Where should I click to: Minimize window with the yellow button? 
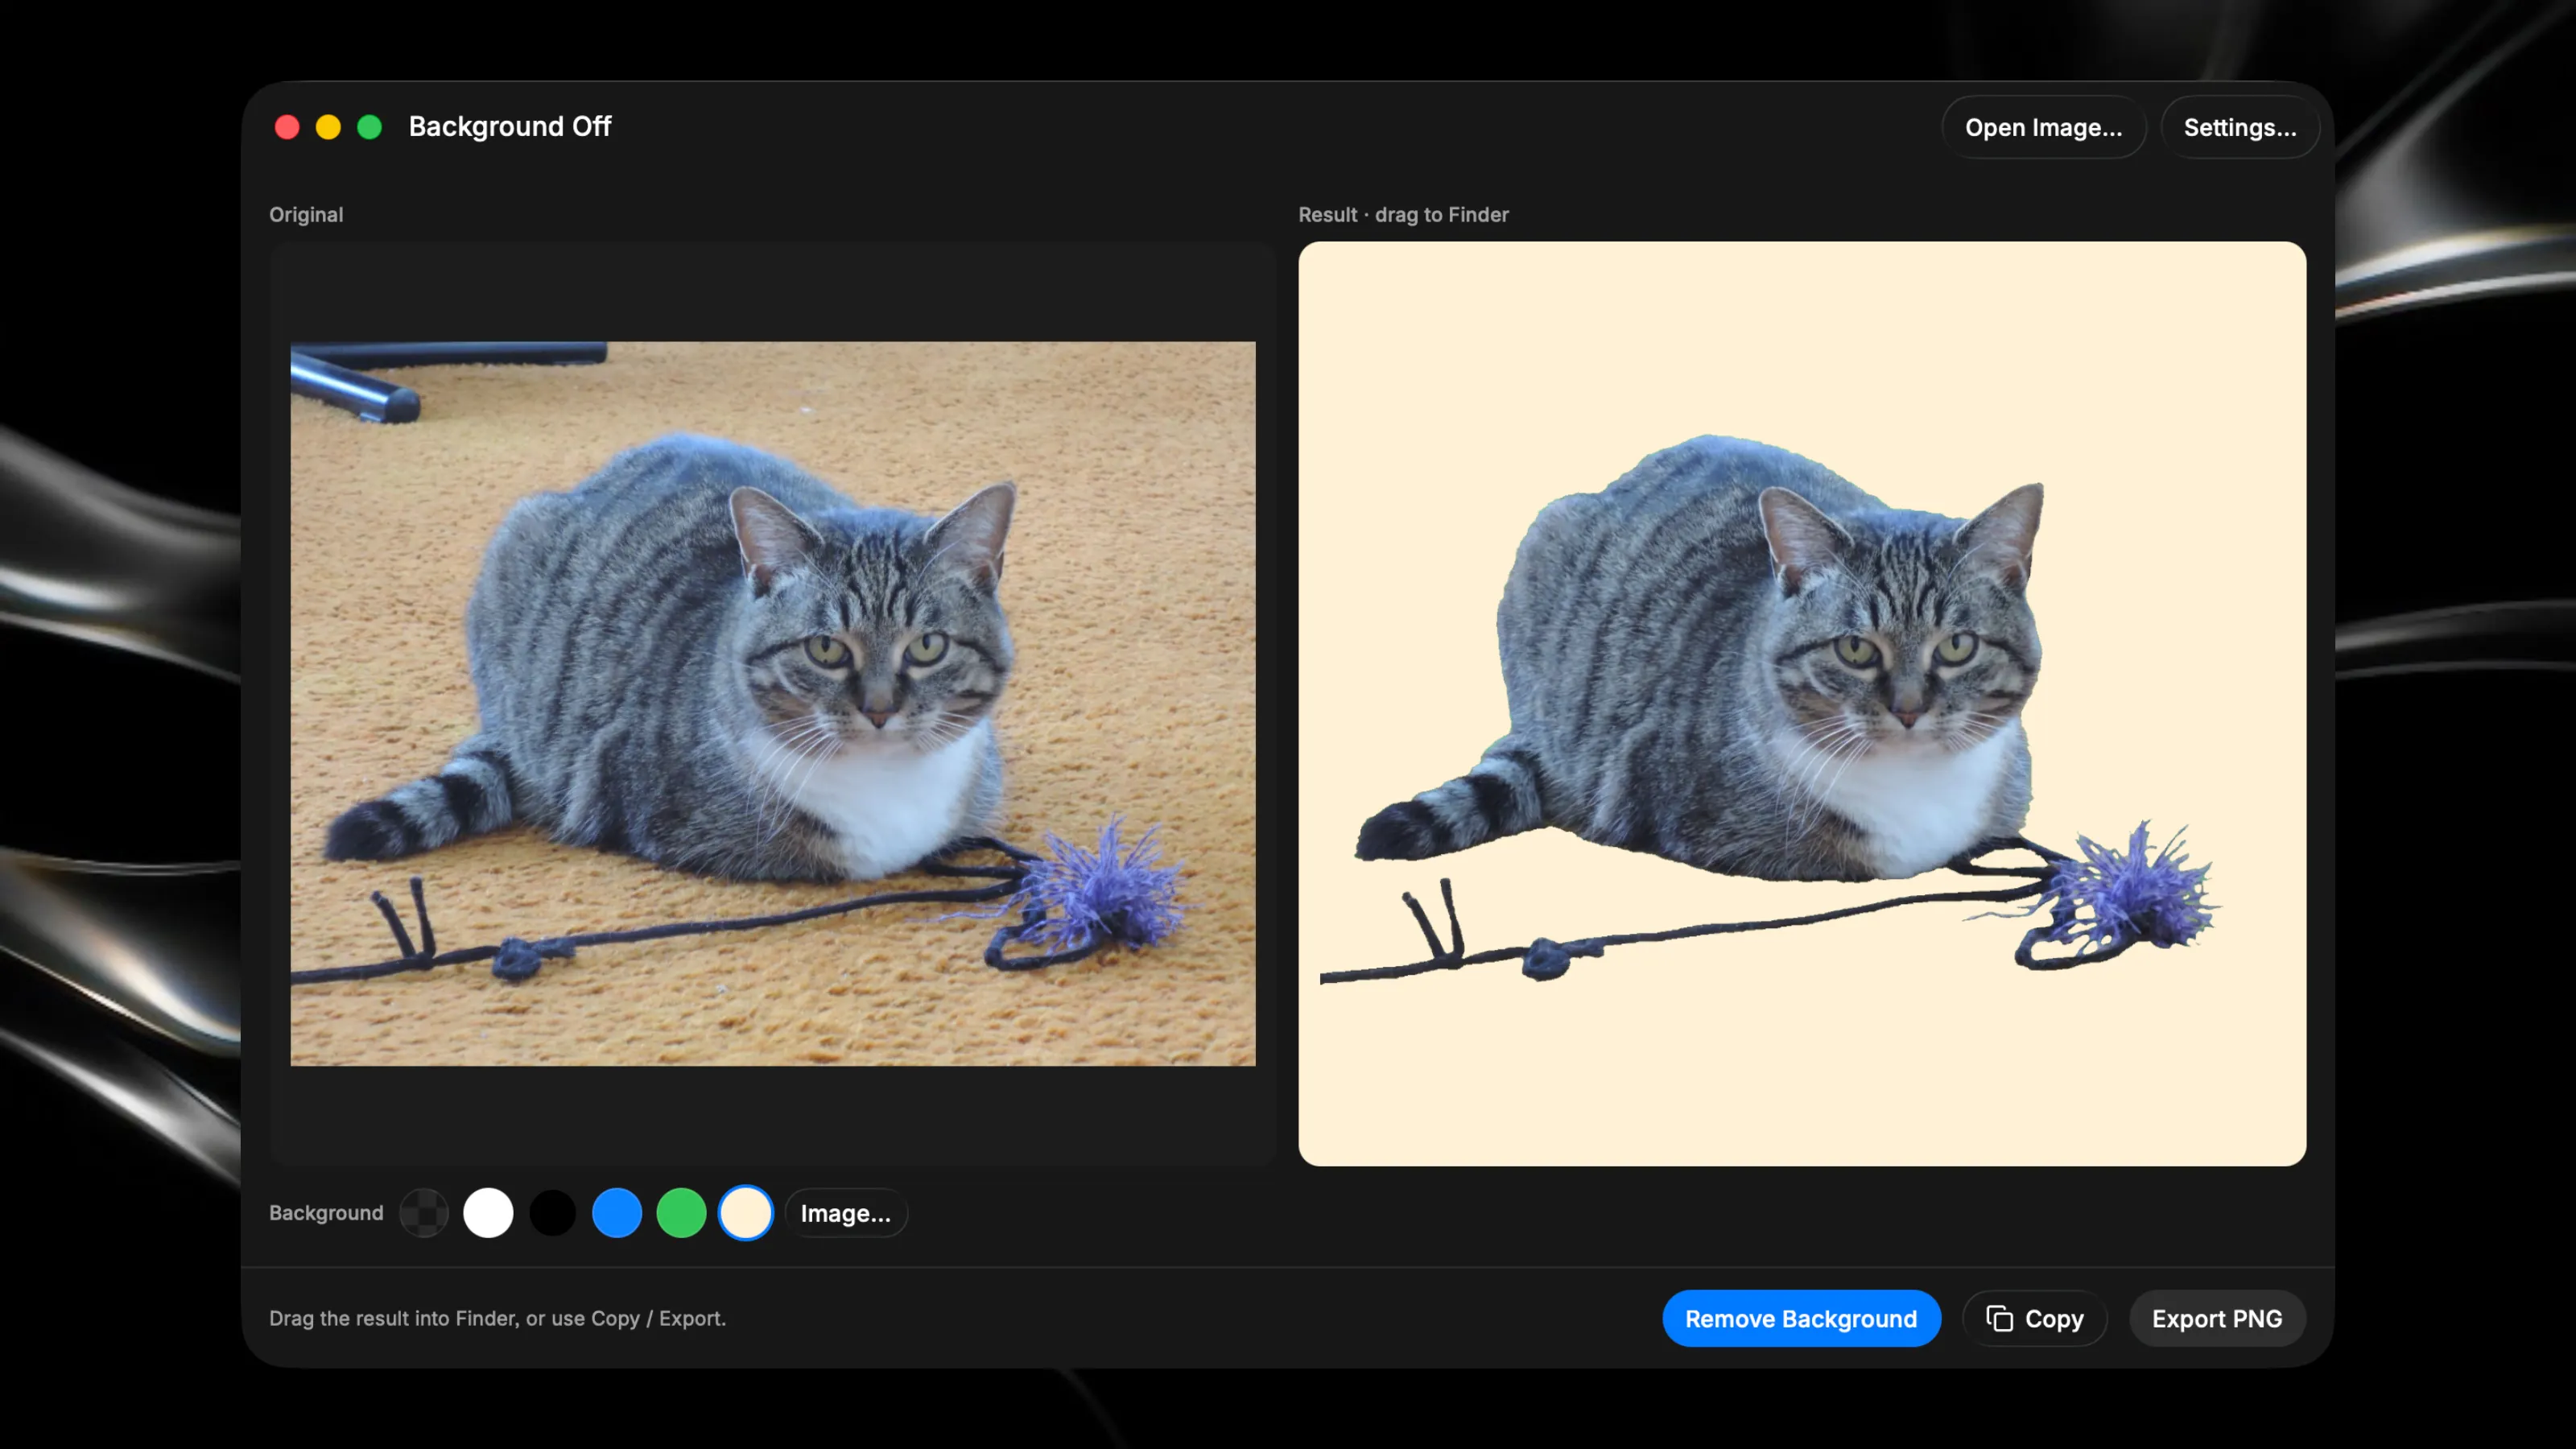[328, 127]
